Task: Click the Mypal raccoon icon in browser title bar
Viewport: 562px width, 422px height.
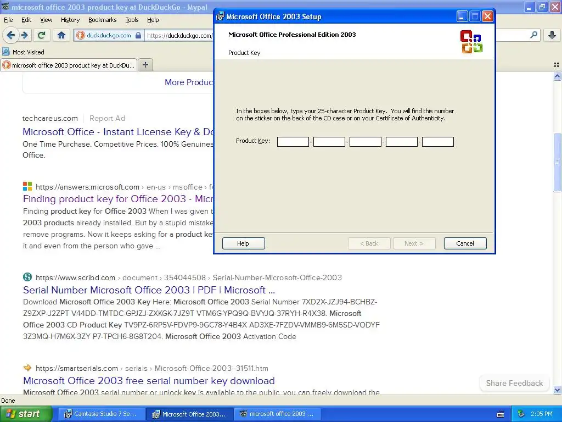Action: [x=5, y=7]
